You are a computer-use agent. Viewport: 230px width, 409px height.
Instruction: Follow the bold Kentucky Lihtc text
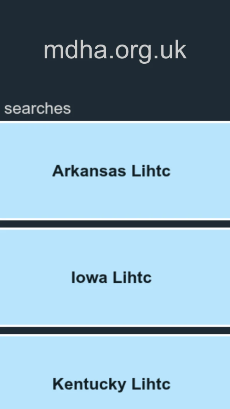point(111,384)
